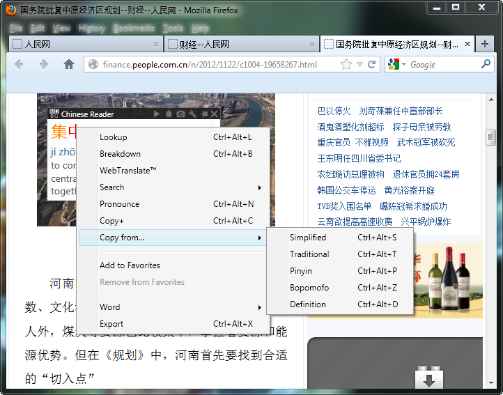This screenshot has width=503, height=395.
Task: Choose Breakdown from the menu
Action: 173,154
